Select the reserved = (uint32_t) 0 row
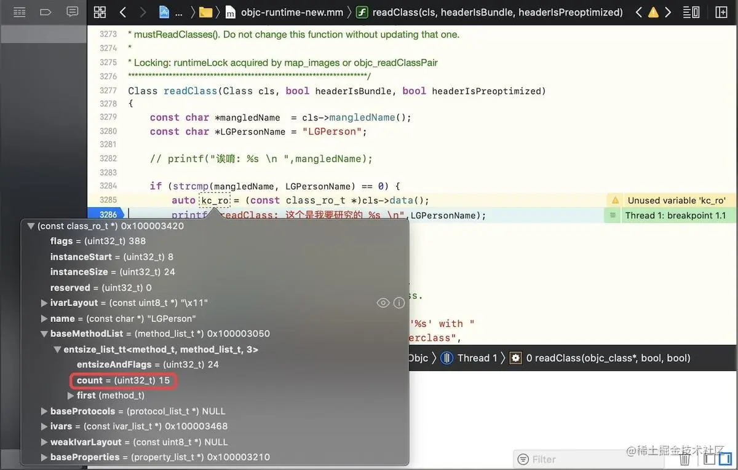Image resolution: width=738 pixels, height=470 pixels. tap(215, 288)
